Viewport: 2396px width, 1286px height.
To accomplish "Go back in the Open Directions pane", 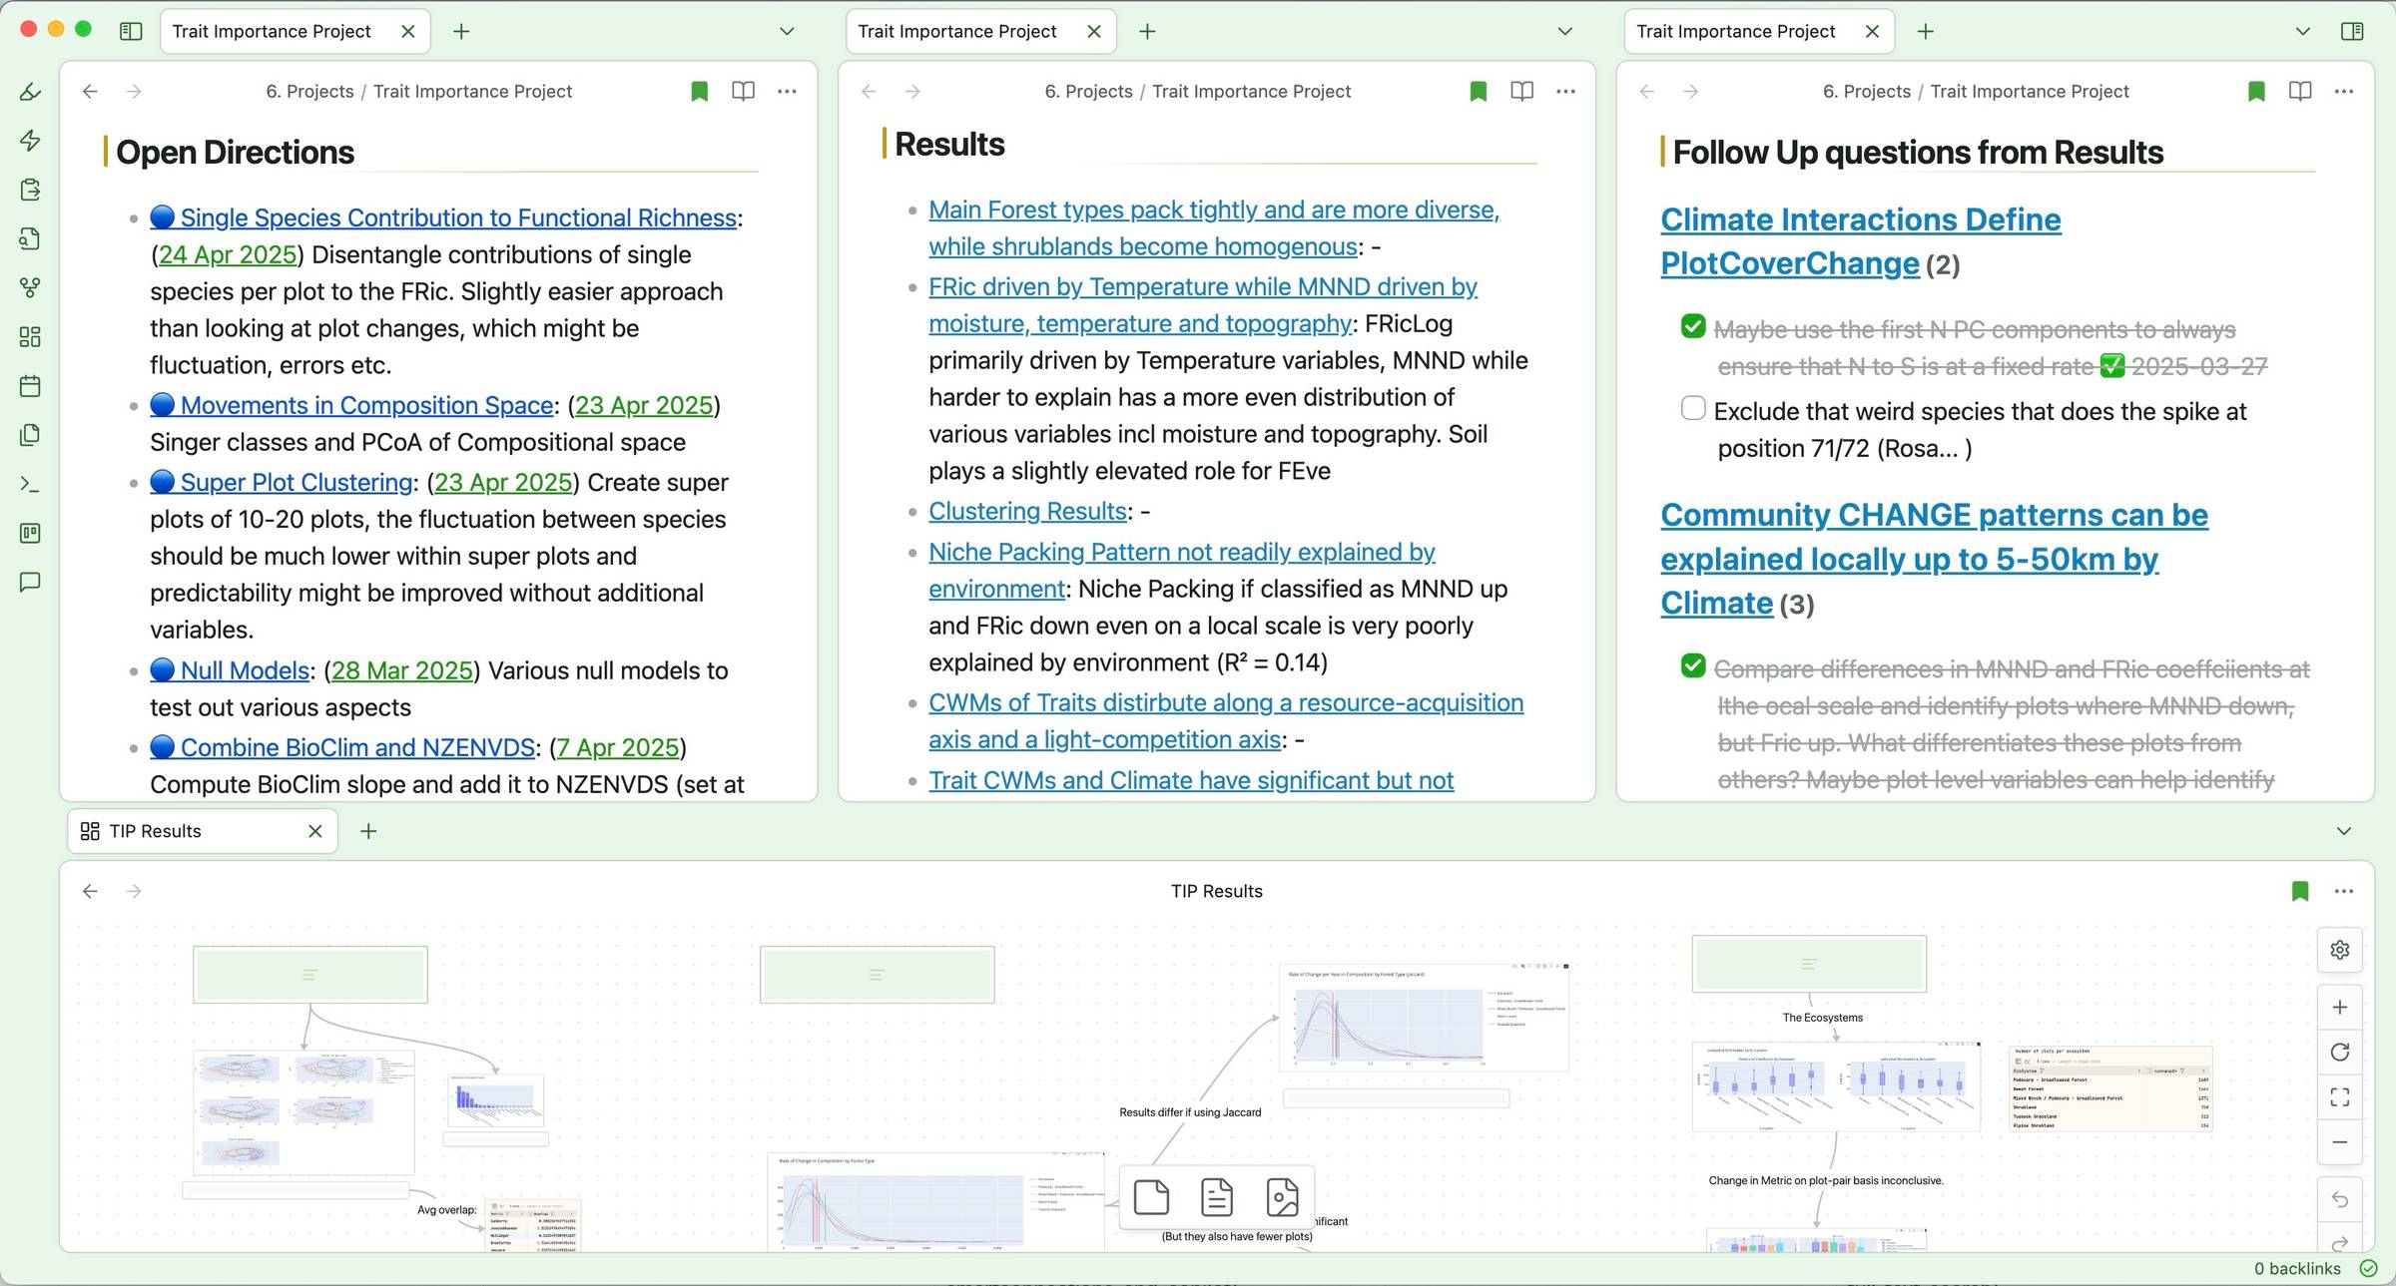I will pyautogui.click(x=90, y=91).
